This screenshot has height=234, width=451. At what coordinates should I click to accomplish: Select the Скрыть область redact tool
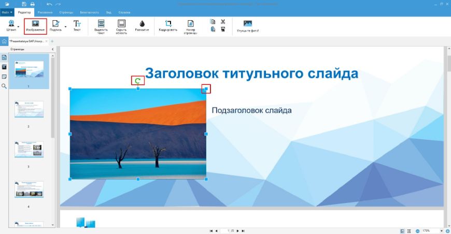(121, 27)
